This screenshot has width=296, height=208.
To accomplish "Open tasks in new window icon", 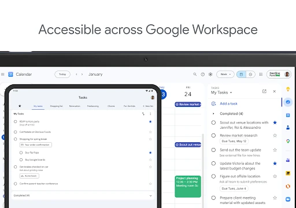I will click(x=264, y=91).
